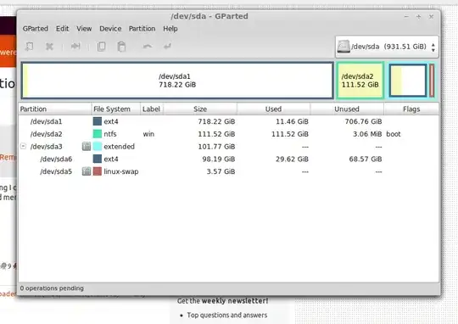The image size is (458, 324).
Task: Sort by the Size column header
Action: point(200,109)
